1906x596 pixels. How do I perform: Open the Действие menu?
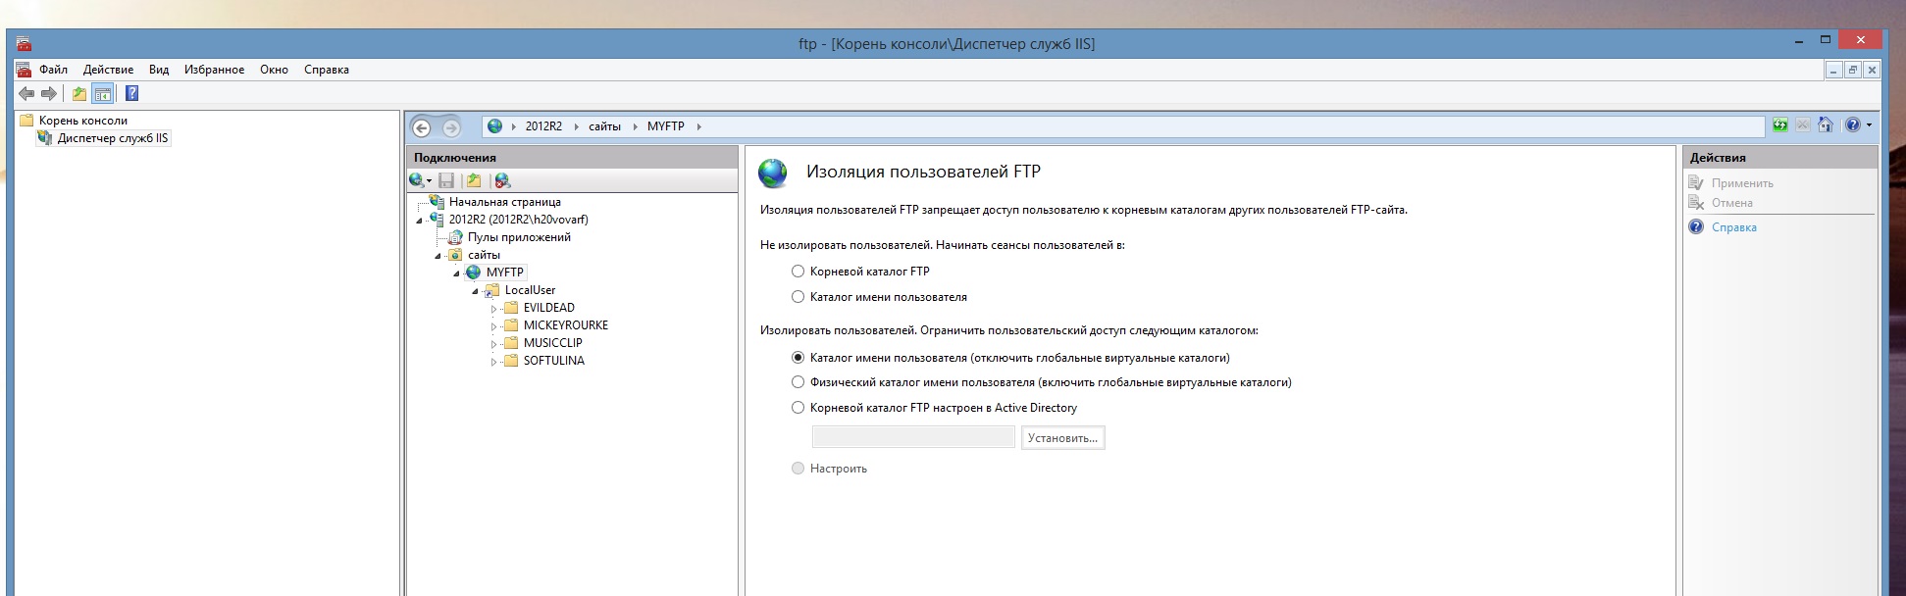(x=108, y=70)
